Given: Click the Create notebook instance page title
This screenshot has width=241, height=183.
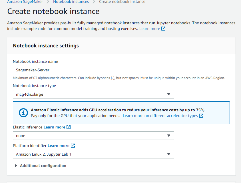Looking at the screenshot, I should (53, 11).
